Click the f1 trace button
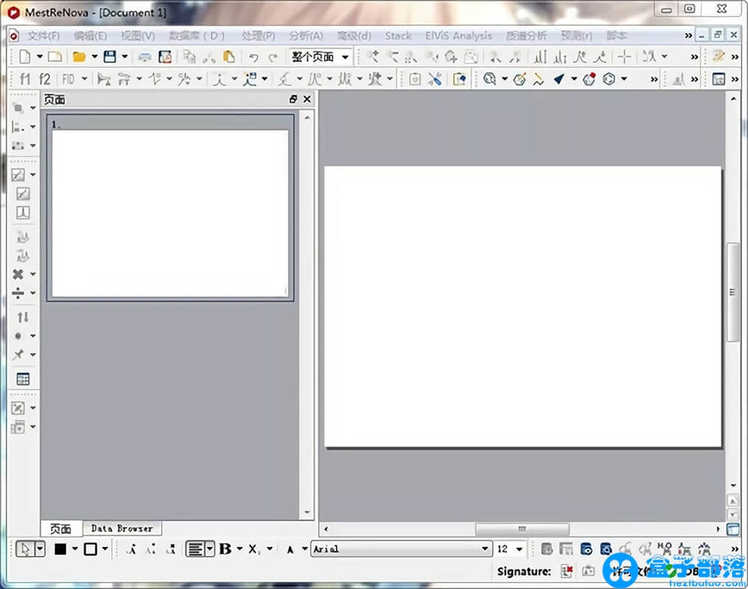Viewport: 748px width, 589px height. click(26, 79)
